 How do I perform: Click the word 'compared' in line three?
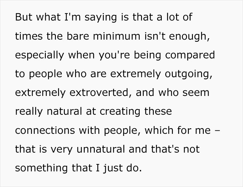pyautogui.click(x=190, y=56)
